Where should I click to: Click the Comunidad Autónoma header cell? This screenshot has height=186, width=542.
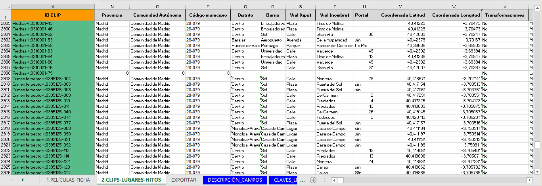coord(157,15)
